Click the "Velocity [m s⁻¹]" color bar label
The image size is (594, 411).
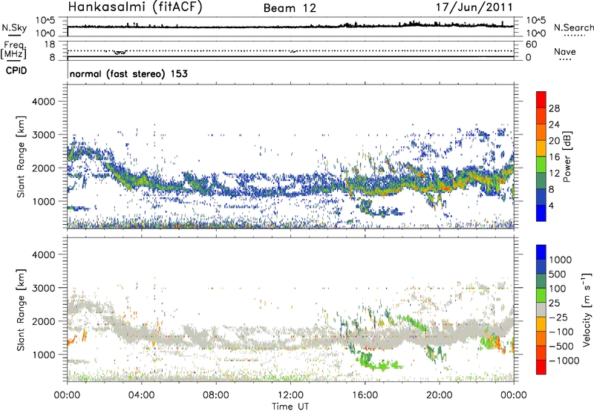[587, 309]
